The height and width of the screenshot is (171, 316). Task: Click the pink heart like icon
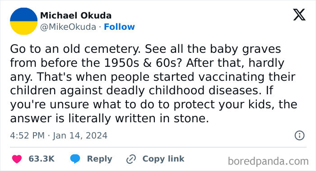click(x=17, y=159)
